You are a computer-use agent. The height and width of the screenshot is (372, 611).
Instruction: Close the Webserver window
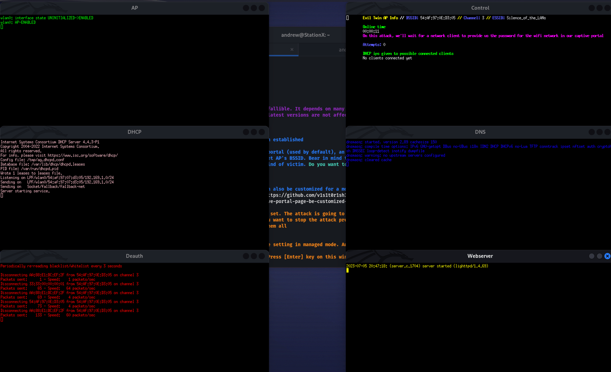click(x=607, y=256)
